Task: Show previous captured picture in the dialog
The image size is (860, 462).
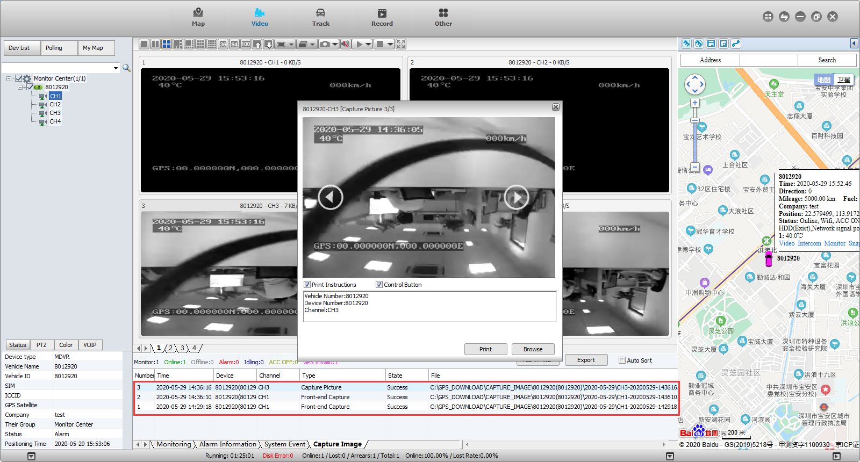Action: tap(331, 197)
